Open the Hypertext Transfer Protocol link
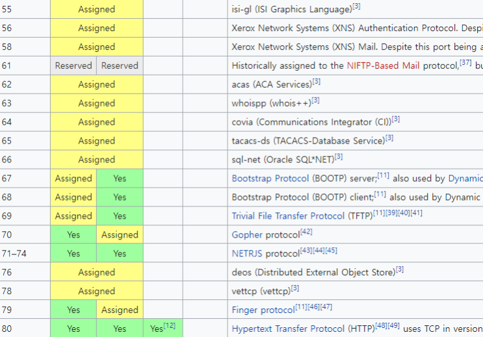483x337 pixels. [x=288, y=329]
